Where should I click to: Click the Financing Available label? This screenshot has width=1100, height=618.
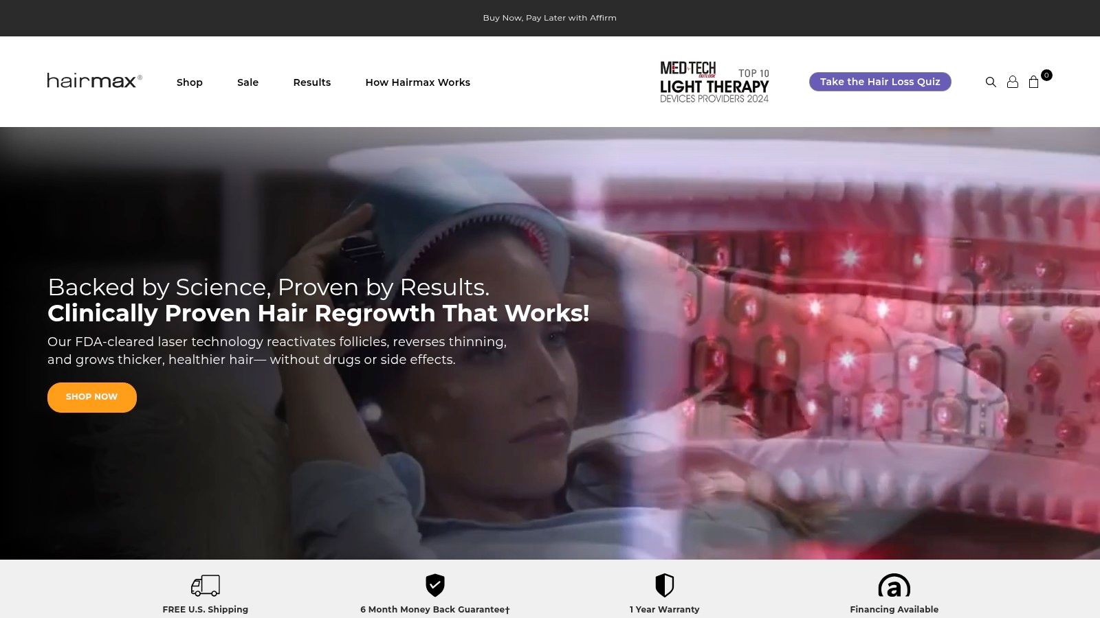point(894,609)
